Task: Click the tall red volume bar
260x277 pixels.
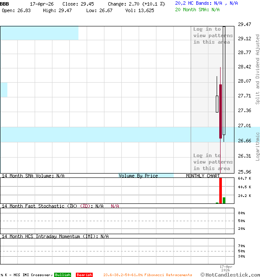Action: 221,190
